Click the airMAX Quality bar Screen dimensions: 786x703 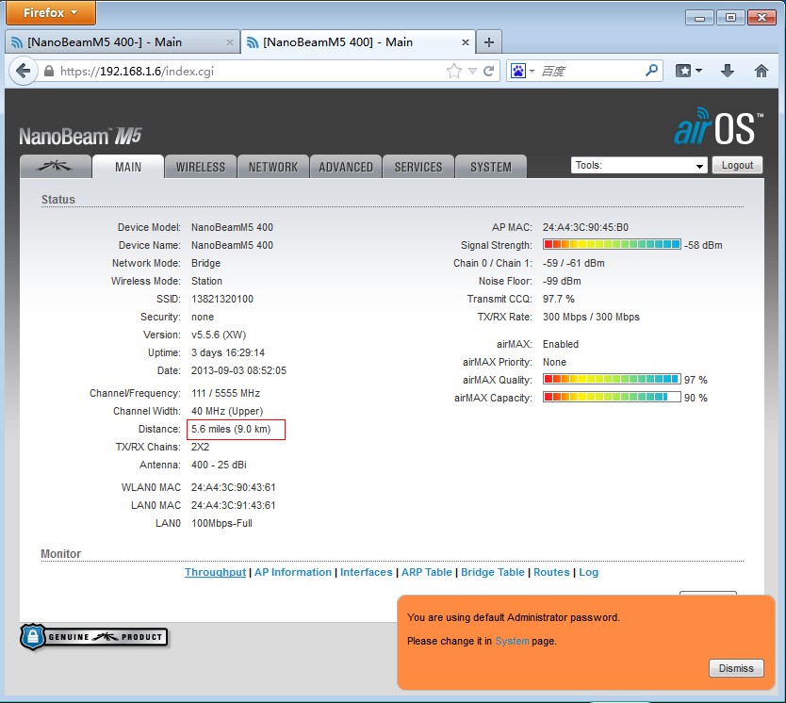click(612, 380)
